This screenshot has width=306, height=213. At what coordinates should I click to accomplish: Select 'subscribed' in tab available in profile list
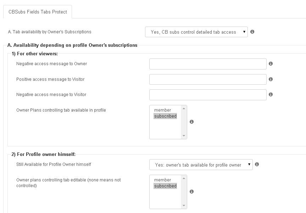click(165, 116)
